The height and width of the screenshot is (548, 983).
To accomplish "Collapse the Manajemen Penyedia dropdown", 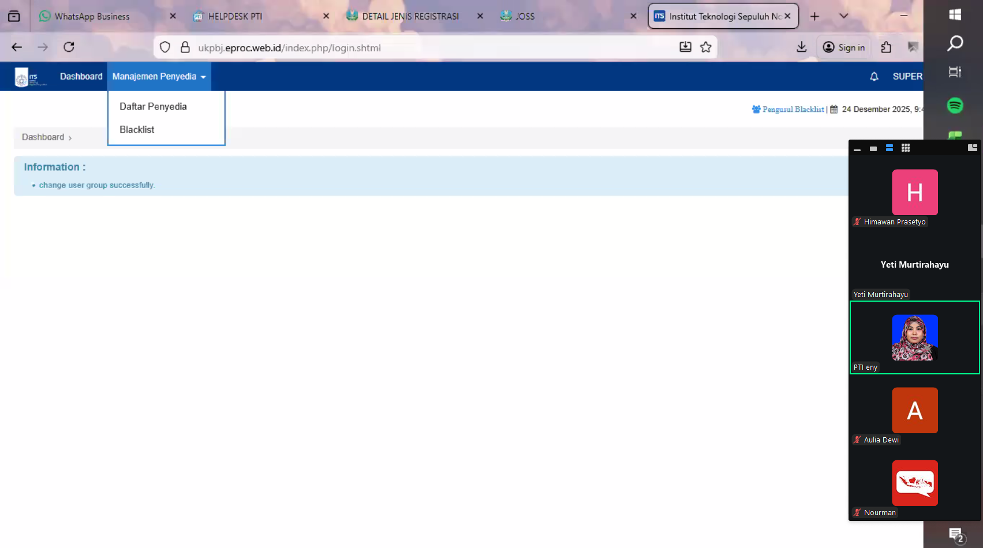I will pos(159,77).
